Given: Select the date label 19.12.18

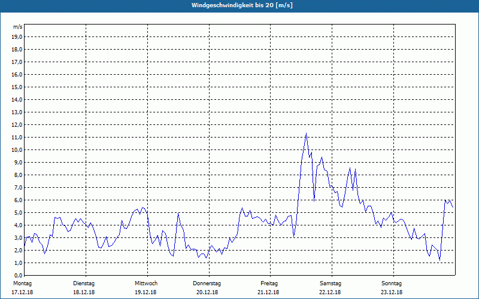Looking at the screenshot, I should (x=145, y=292).
